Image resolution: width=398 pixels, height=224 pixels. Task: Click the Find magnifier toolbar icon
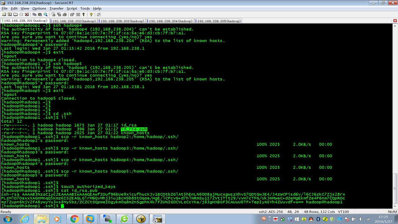click(45, 14)
